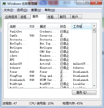Select the PlugPlay service row
Image resolution: width=104 pixels, height=108 pixels.
point(50,76)
